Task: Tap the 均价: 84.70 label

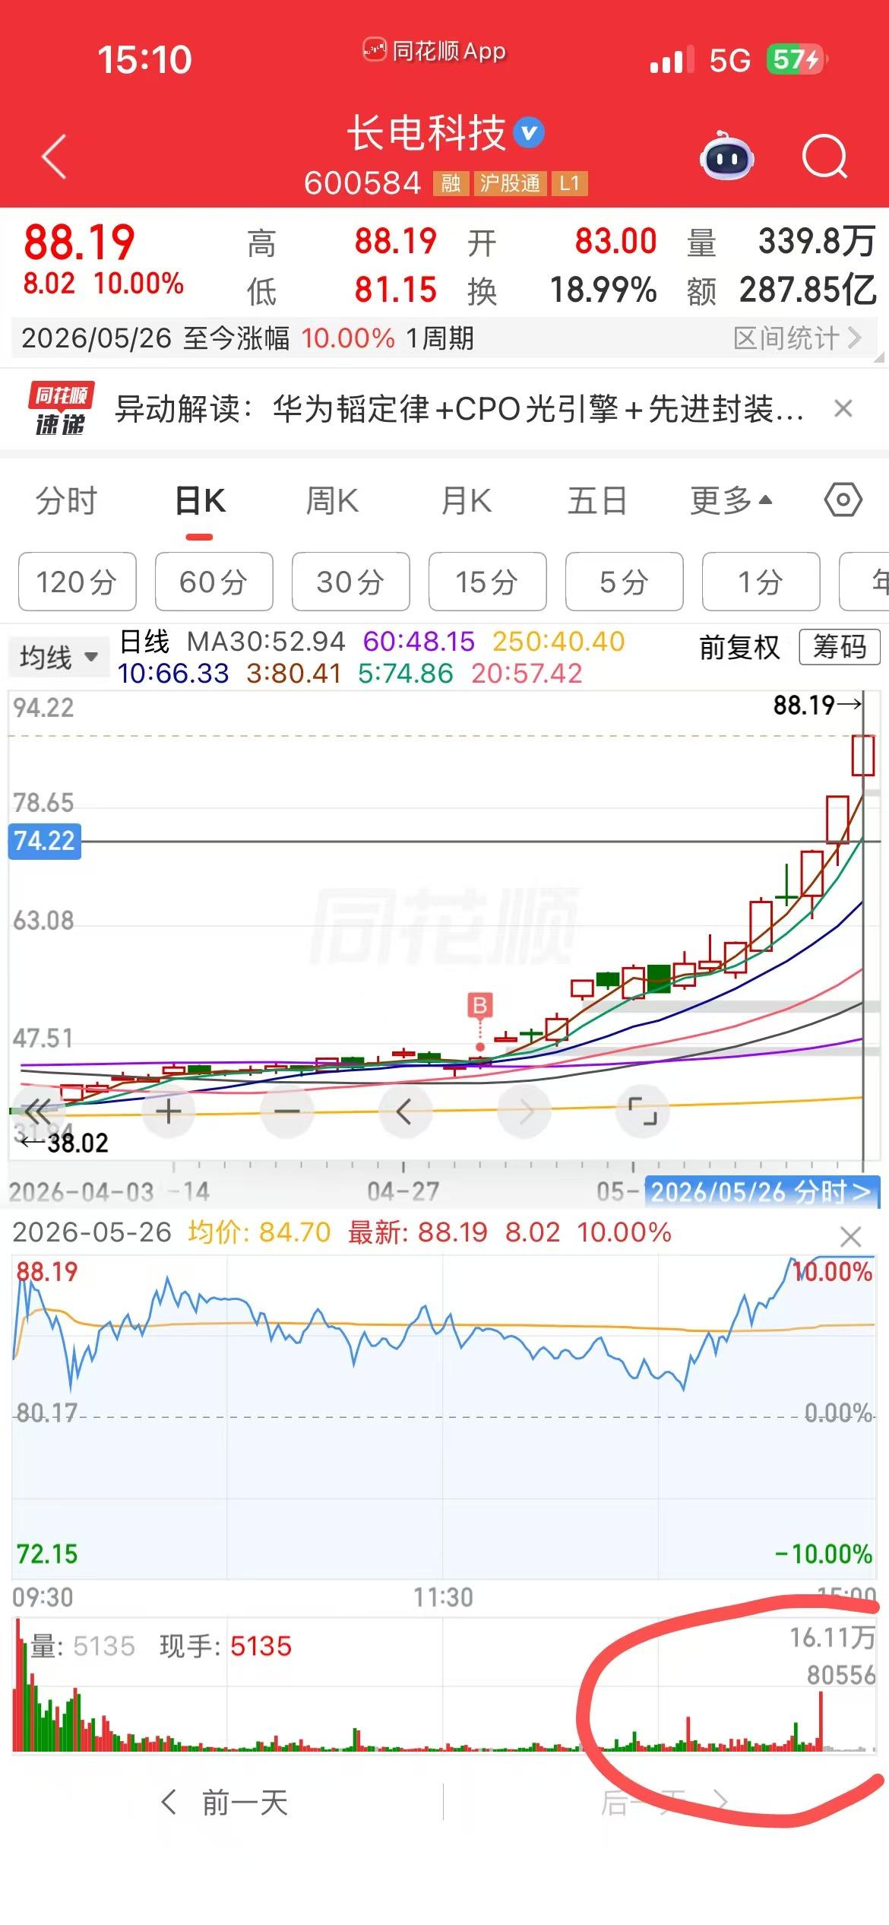Action: point(259,1232)
